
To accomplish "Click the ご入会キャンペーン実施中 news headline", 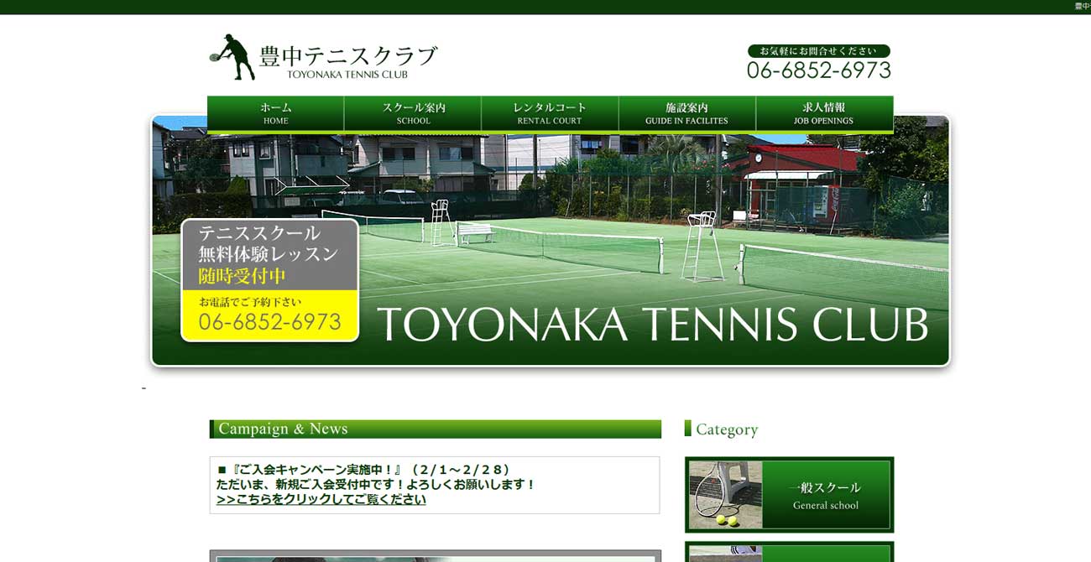I will [x=363, y=470].
